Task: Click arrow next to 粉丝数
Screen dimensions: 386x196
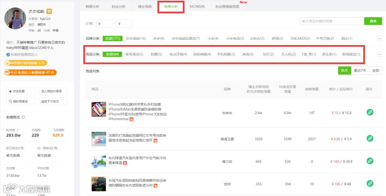Action: (18, 130)
